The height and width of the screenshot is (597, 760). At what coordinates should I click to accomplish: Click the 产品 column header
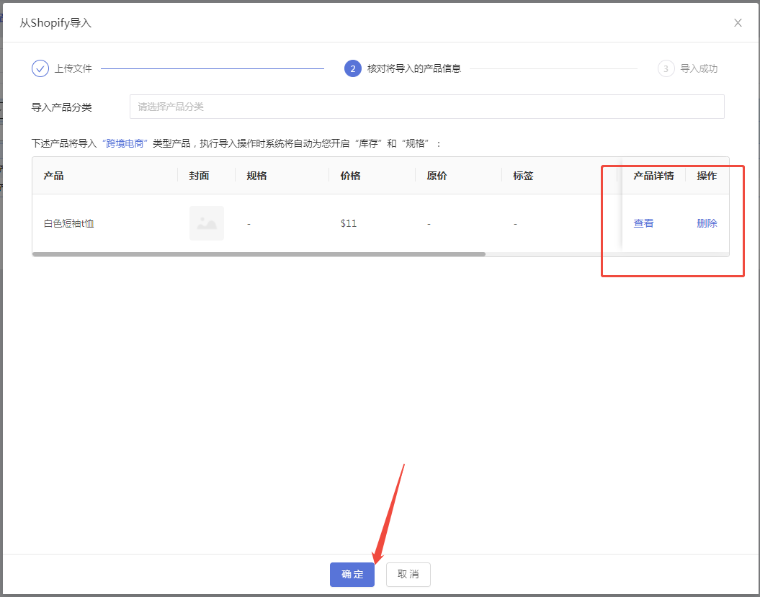[x=54, y=176]
